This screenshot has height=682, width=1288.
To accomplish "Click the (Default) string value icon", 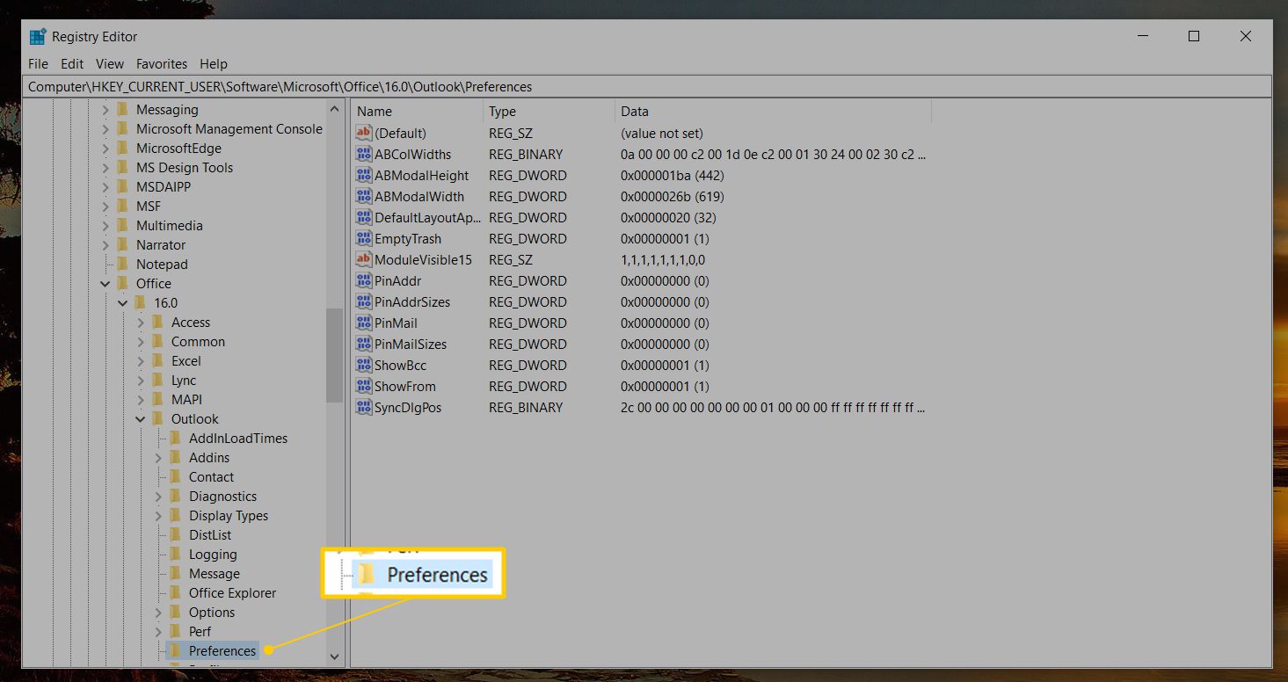I will (x=364, y=133).
